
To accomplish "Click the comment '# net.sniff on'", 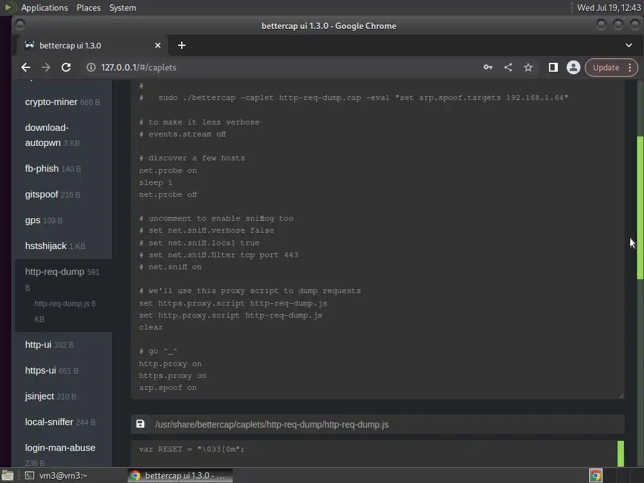I will click(170, 267).
